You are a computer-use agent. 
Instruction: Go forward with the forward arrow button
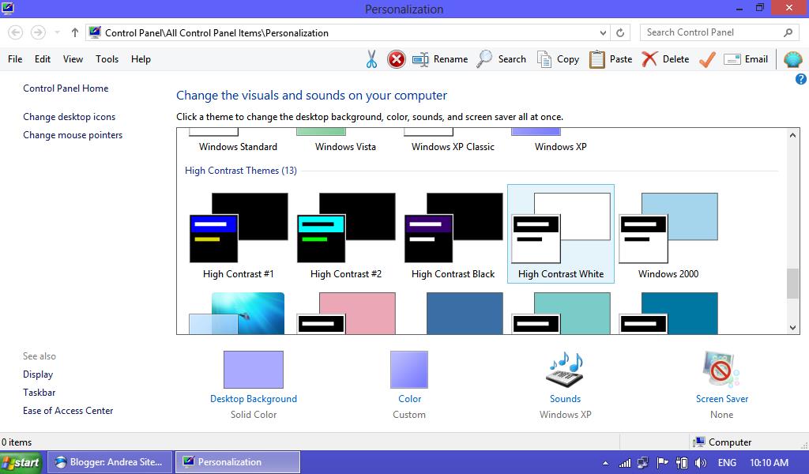point(38,32)
